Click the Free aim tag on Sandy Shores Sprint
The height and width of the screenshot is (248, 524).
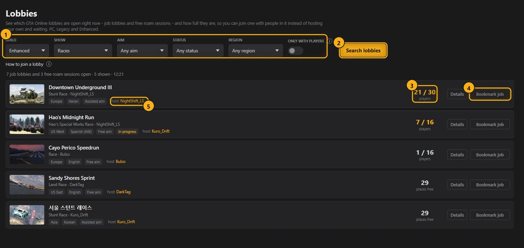(94, 192)
